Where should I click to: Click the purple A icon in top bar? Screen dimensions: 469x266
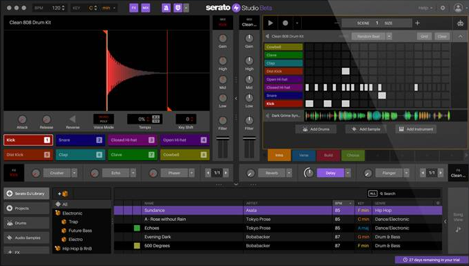pyautogui.click(x=166, y=8)
